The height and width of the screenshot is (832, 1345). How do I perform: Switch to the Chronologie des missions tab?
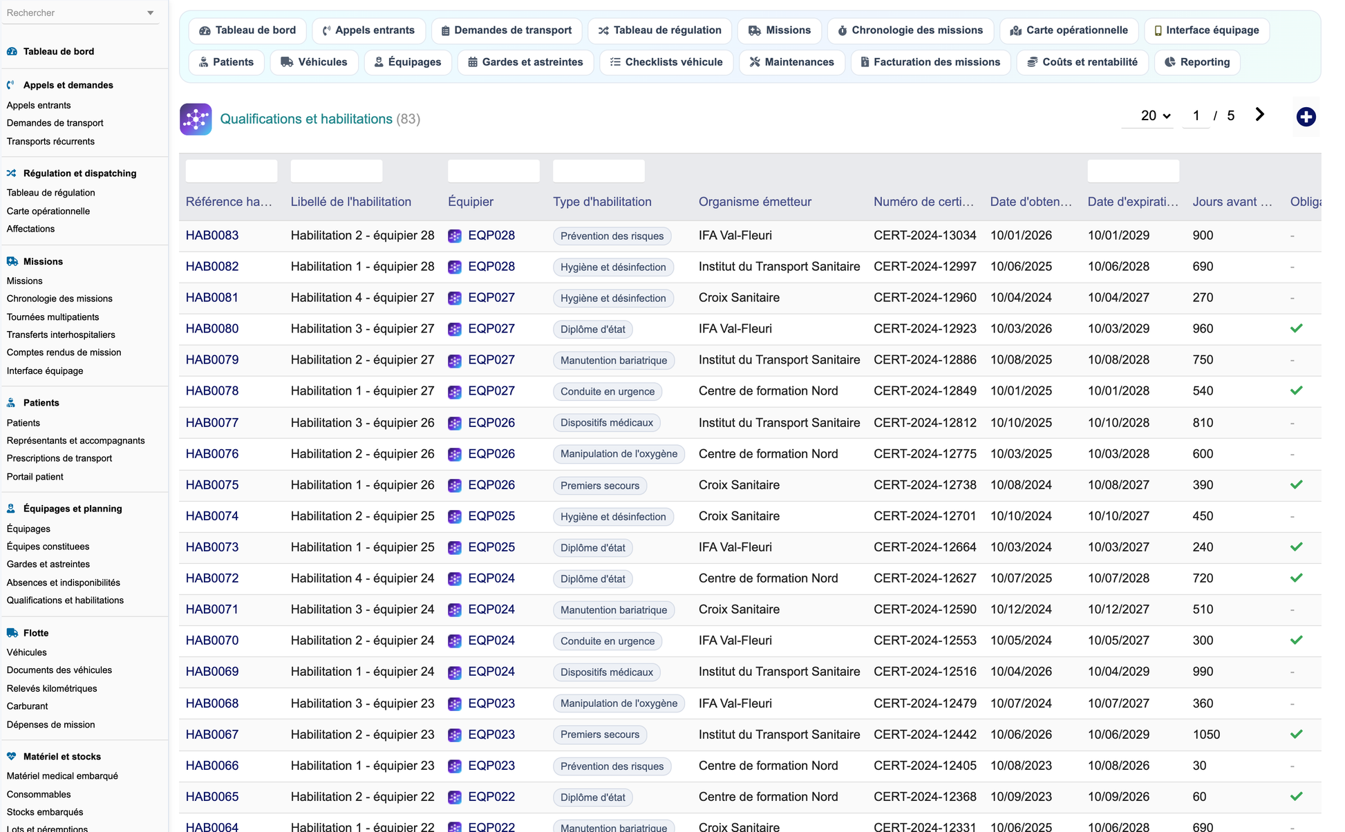click(x=910, y=30)
